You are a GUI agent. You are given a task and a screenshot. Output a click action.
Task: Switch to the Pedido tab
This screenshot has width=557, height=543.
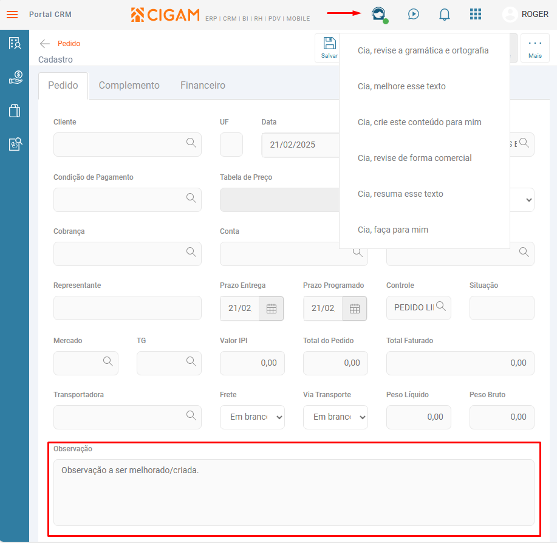63,86
